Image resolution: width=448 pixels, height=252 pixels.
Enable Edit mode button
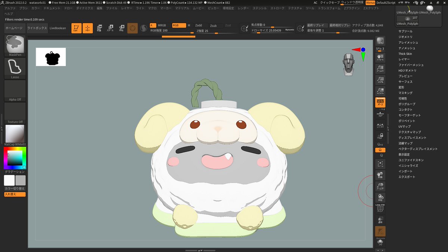[76, 28]
